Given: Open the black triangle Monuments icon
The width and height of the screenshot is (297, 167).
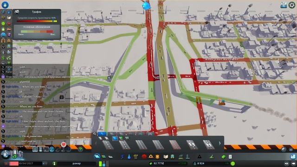Looking at the screenshot, I should pos(200,157).
